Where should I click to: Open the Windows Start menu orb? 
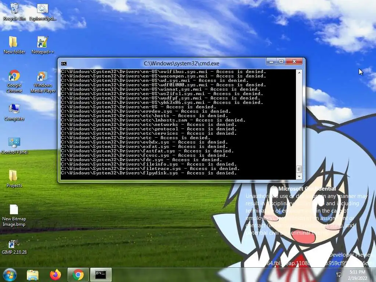tap(10, 275)
